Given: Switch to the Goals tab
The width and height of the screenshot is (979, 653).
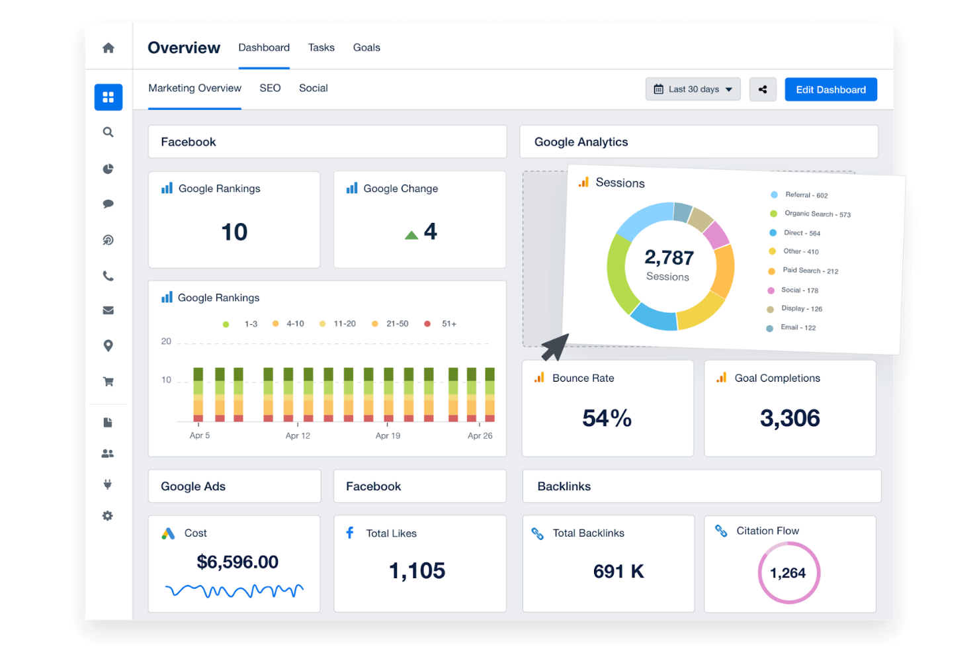Looking at the screenshot, I should click(366, 48).
